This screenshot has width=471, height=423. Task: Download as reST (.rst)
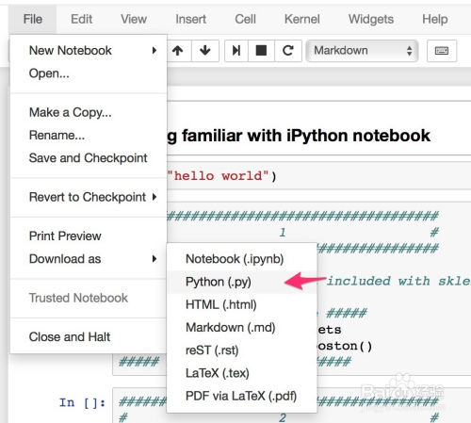(x=242, y=350)
